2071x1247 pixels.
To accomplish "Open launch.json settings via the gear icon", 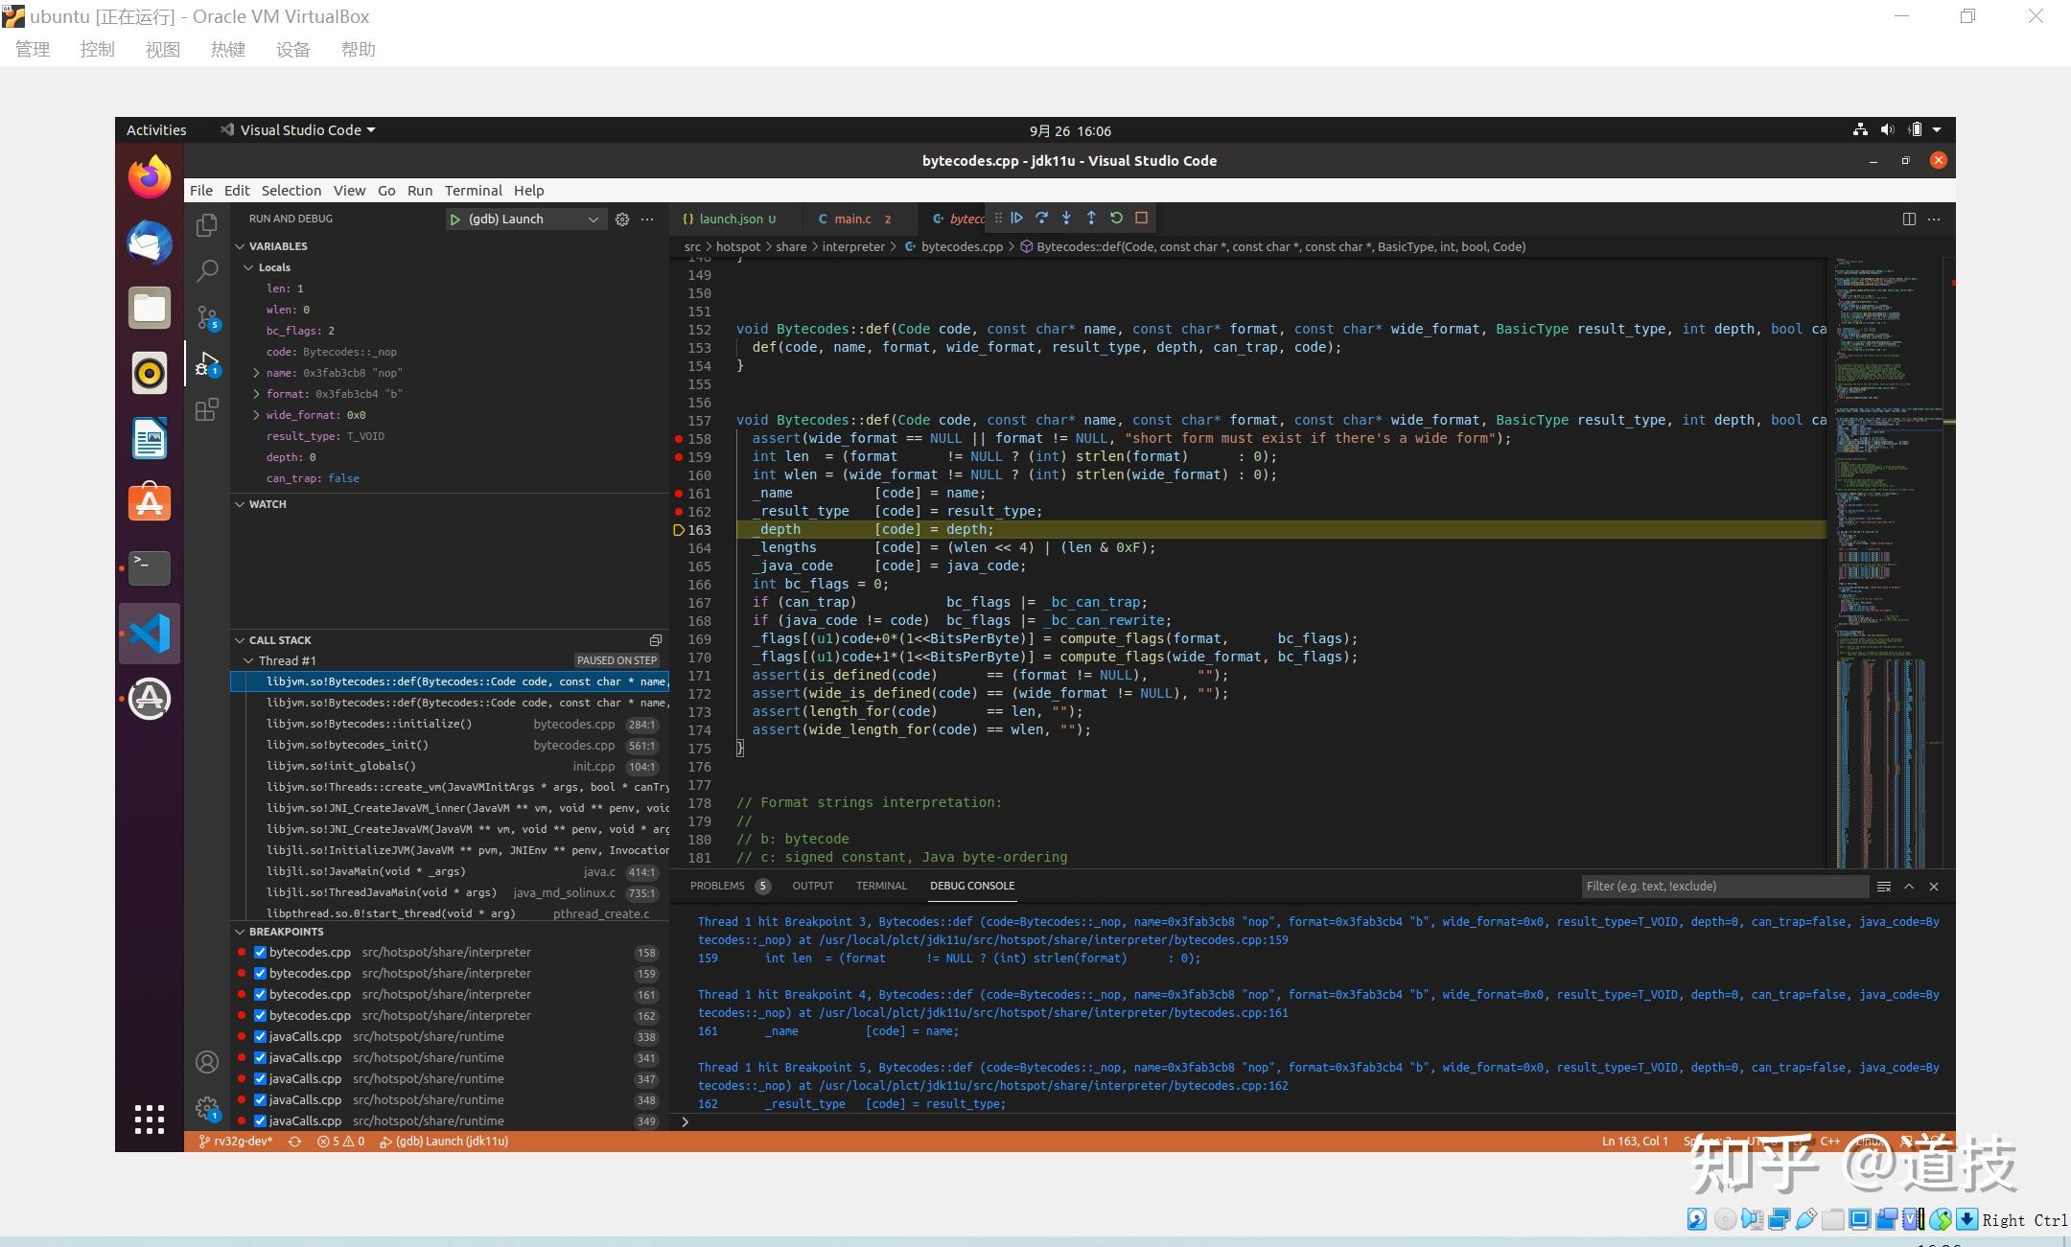I will pos(622,219).
